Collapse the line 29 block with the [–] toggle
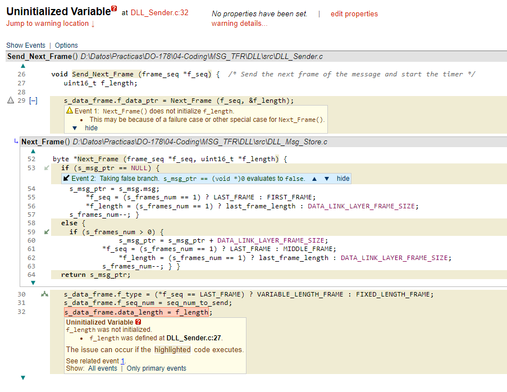Screen dimensions: 507x392 [x=33, y=101]
